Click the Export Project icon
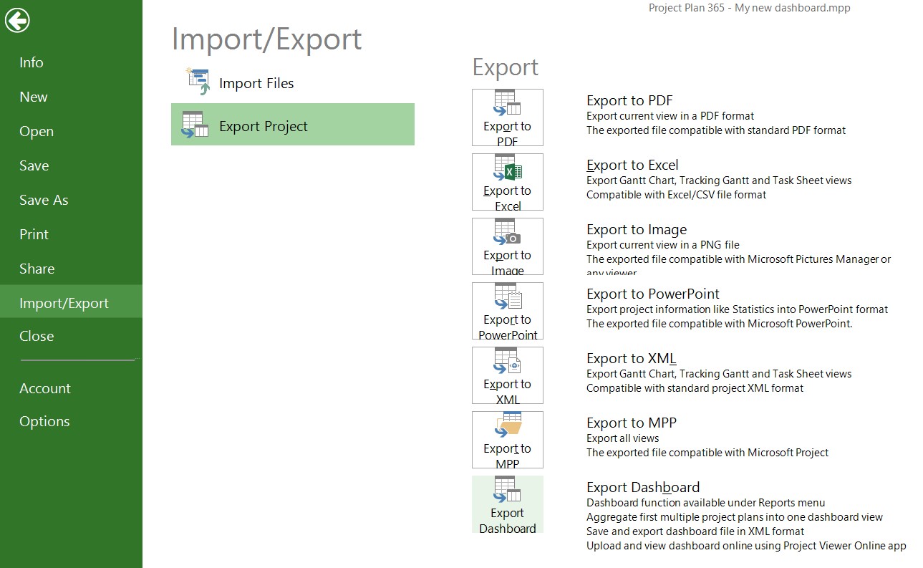The width and height of the screenshot is (923, 568). point(195,125)
